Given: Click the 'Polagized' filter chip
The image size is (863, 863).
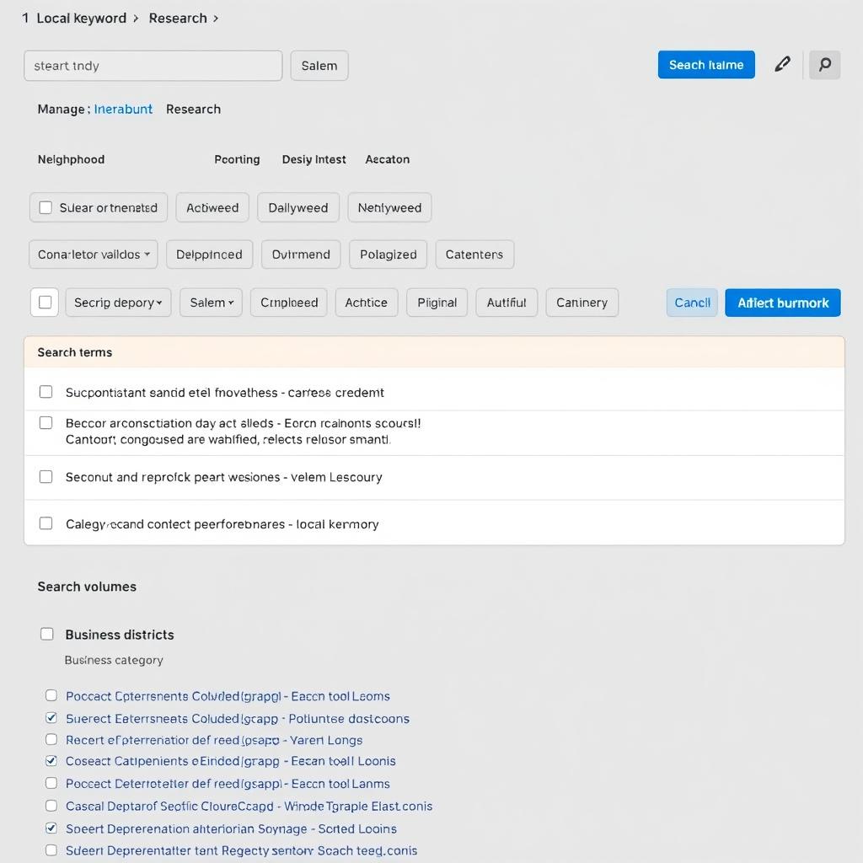Looking at the screenshot, I should (x=388, y=254).
